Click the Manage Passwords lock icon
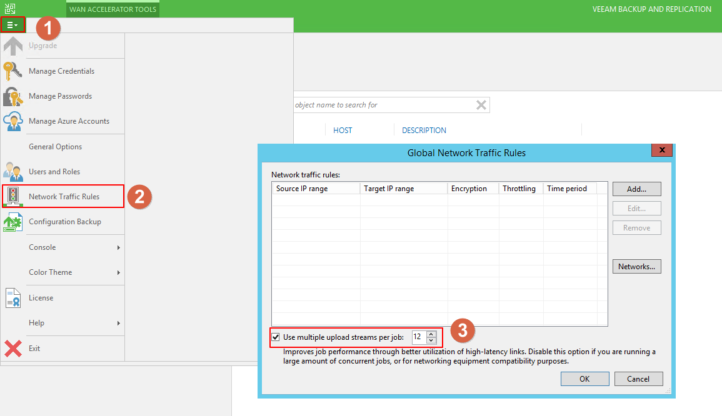Viewport: 722px width, 416px height. [13, 96]
